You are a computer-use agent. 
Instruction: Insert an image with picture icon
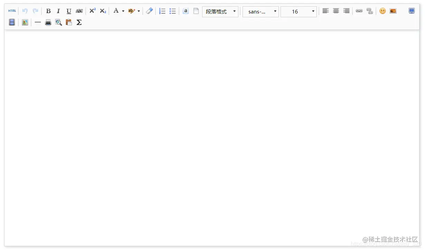pos(393,11)
